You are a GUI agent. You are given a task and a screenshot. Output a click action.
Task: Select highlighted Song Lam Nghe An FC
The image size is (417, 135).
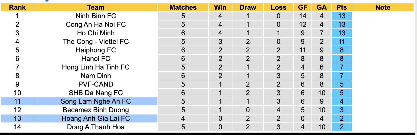[x=96, y=101]
